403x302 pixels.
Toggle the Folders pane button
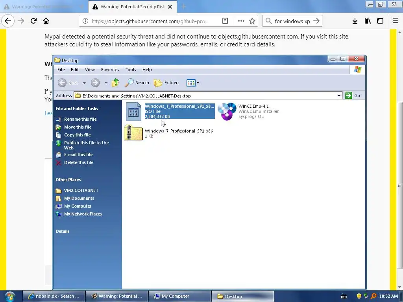pyautogui.click(x=166, y=83)
